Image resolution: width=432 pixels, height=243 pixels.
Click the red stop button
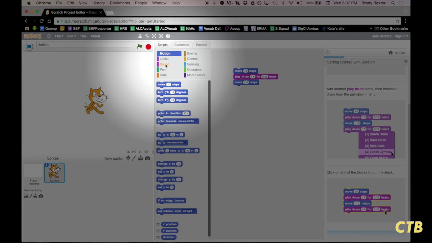pos(148,47)
